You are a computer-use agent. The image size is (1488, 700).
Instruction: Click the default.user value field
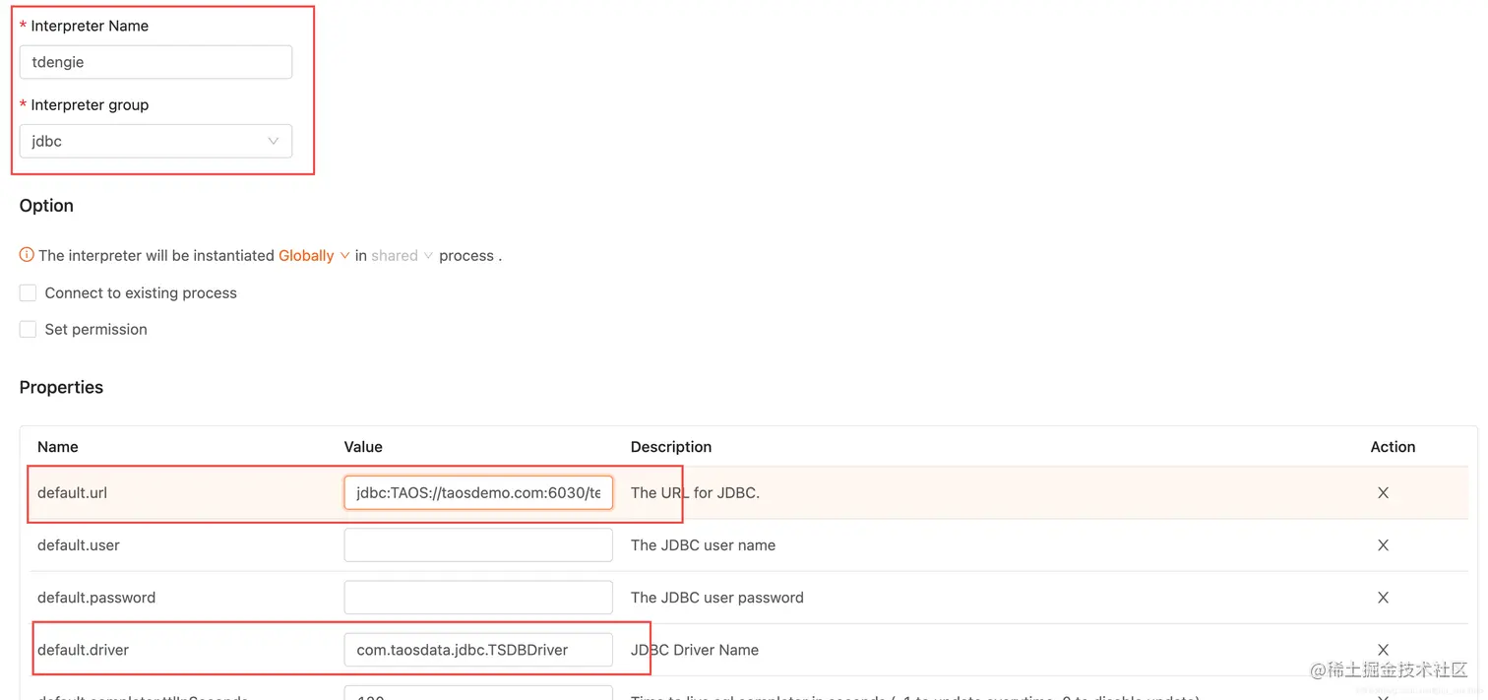[x=478, y=544]
